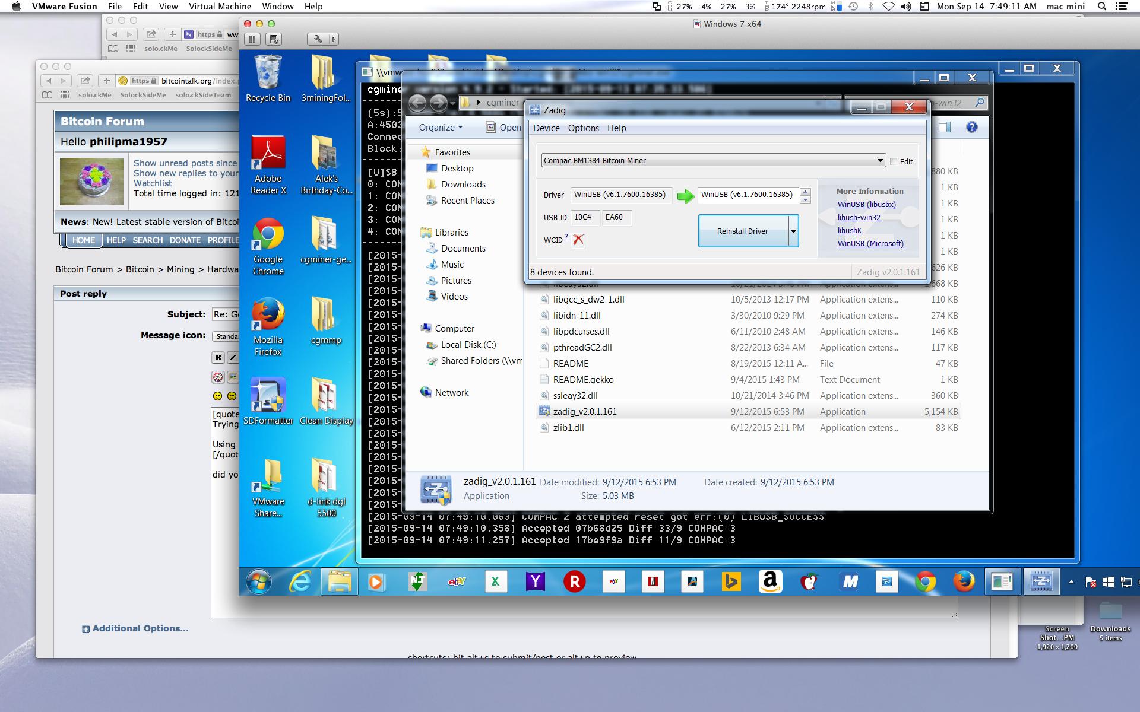Viewport: 1140px width, 712px height.
Task: Click target driver spinner up arrow
Action: tap(805, 191)
